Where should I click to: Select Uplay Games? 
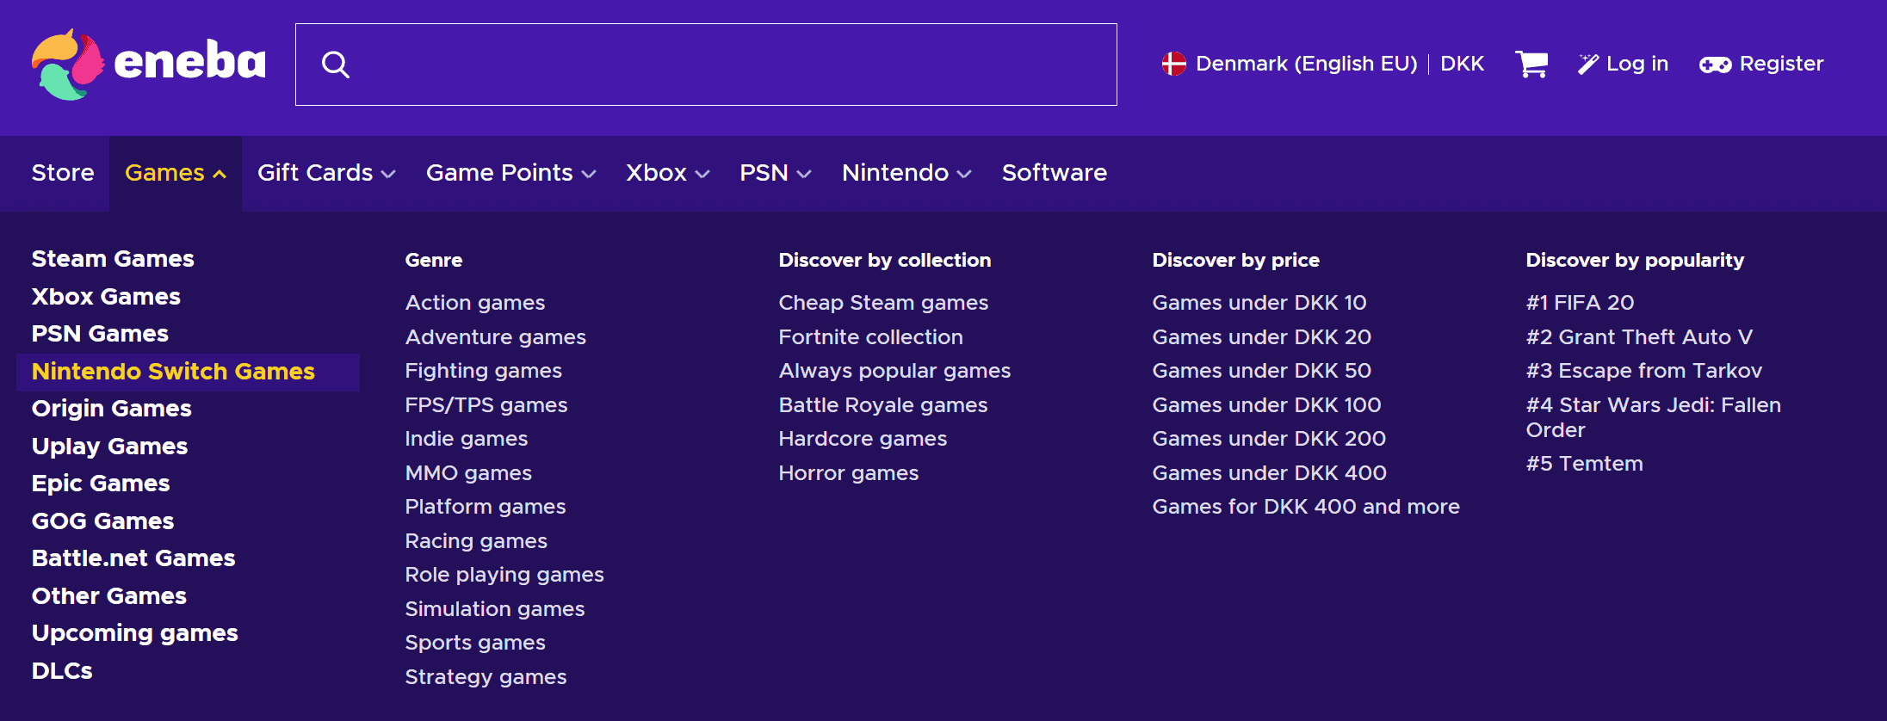pyautogui.click(x=109, y=447)
